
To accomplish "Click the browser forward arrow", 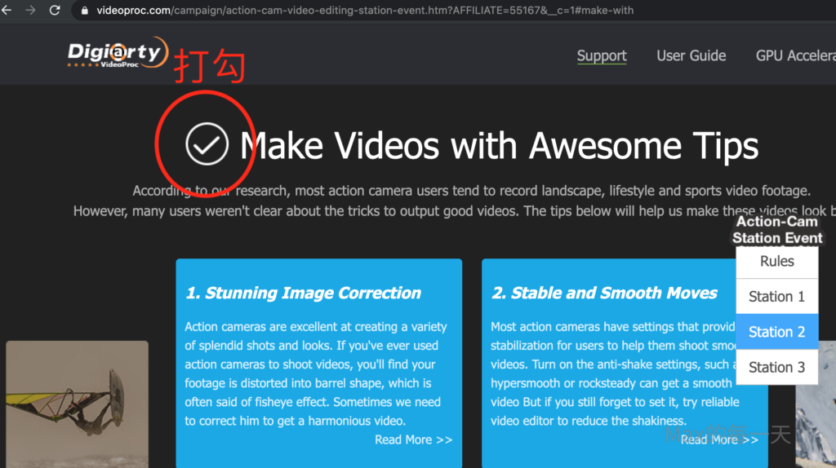I will (x=31, y=11).
